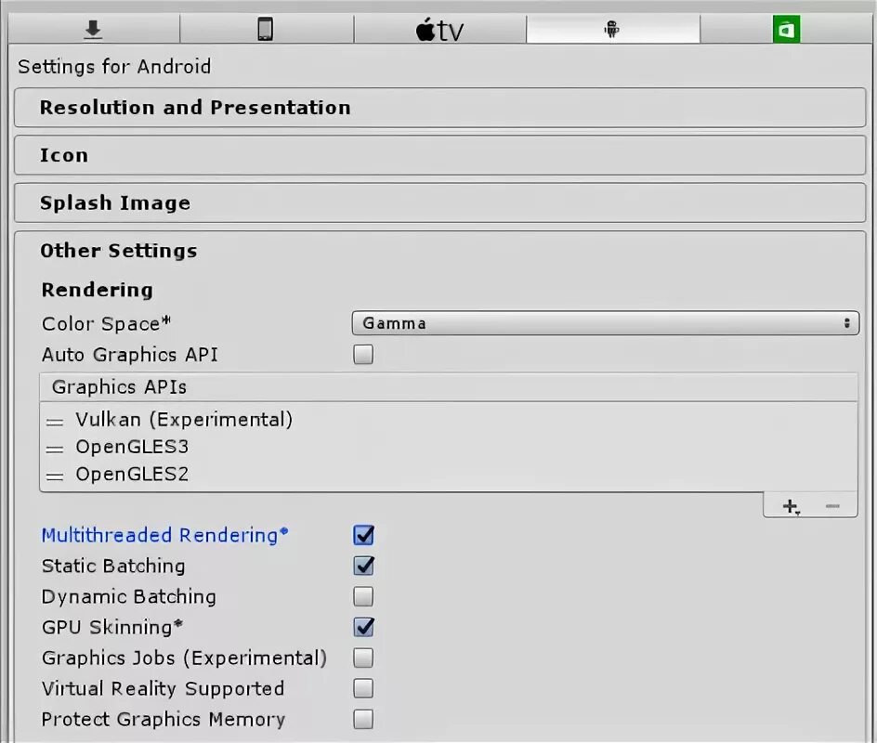Expand the Splash Image section
This screenshot has width=877, height=743.
(439, 203)
